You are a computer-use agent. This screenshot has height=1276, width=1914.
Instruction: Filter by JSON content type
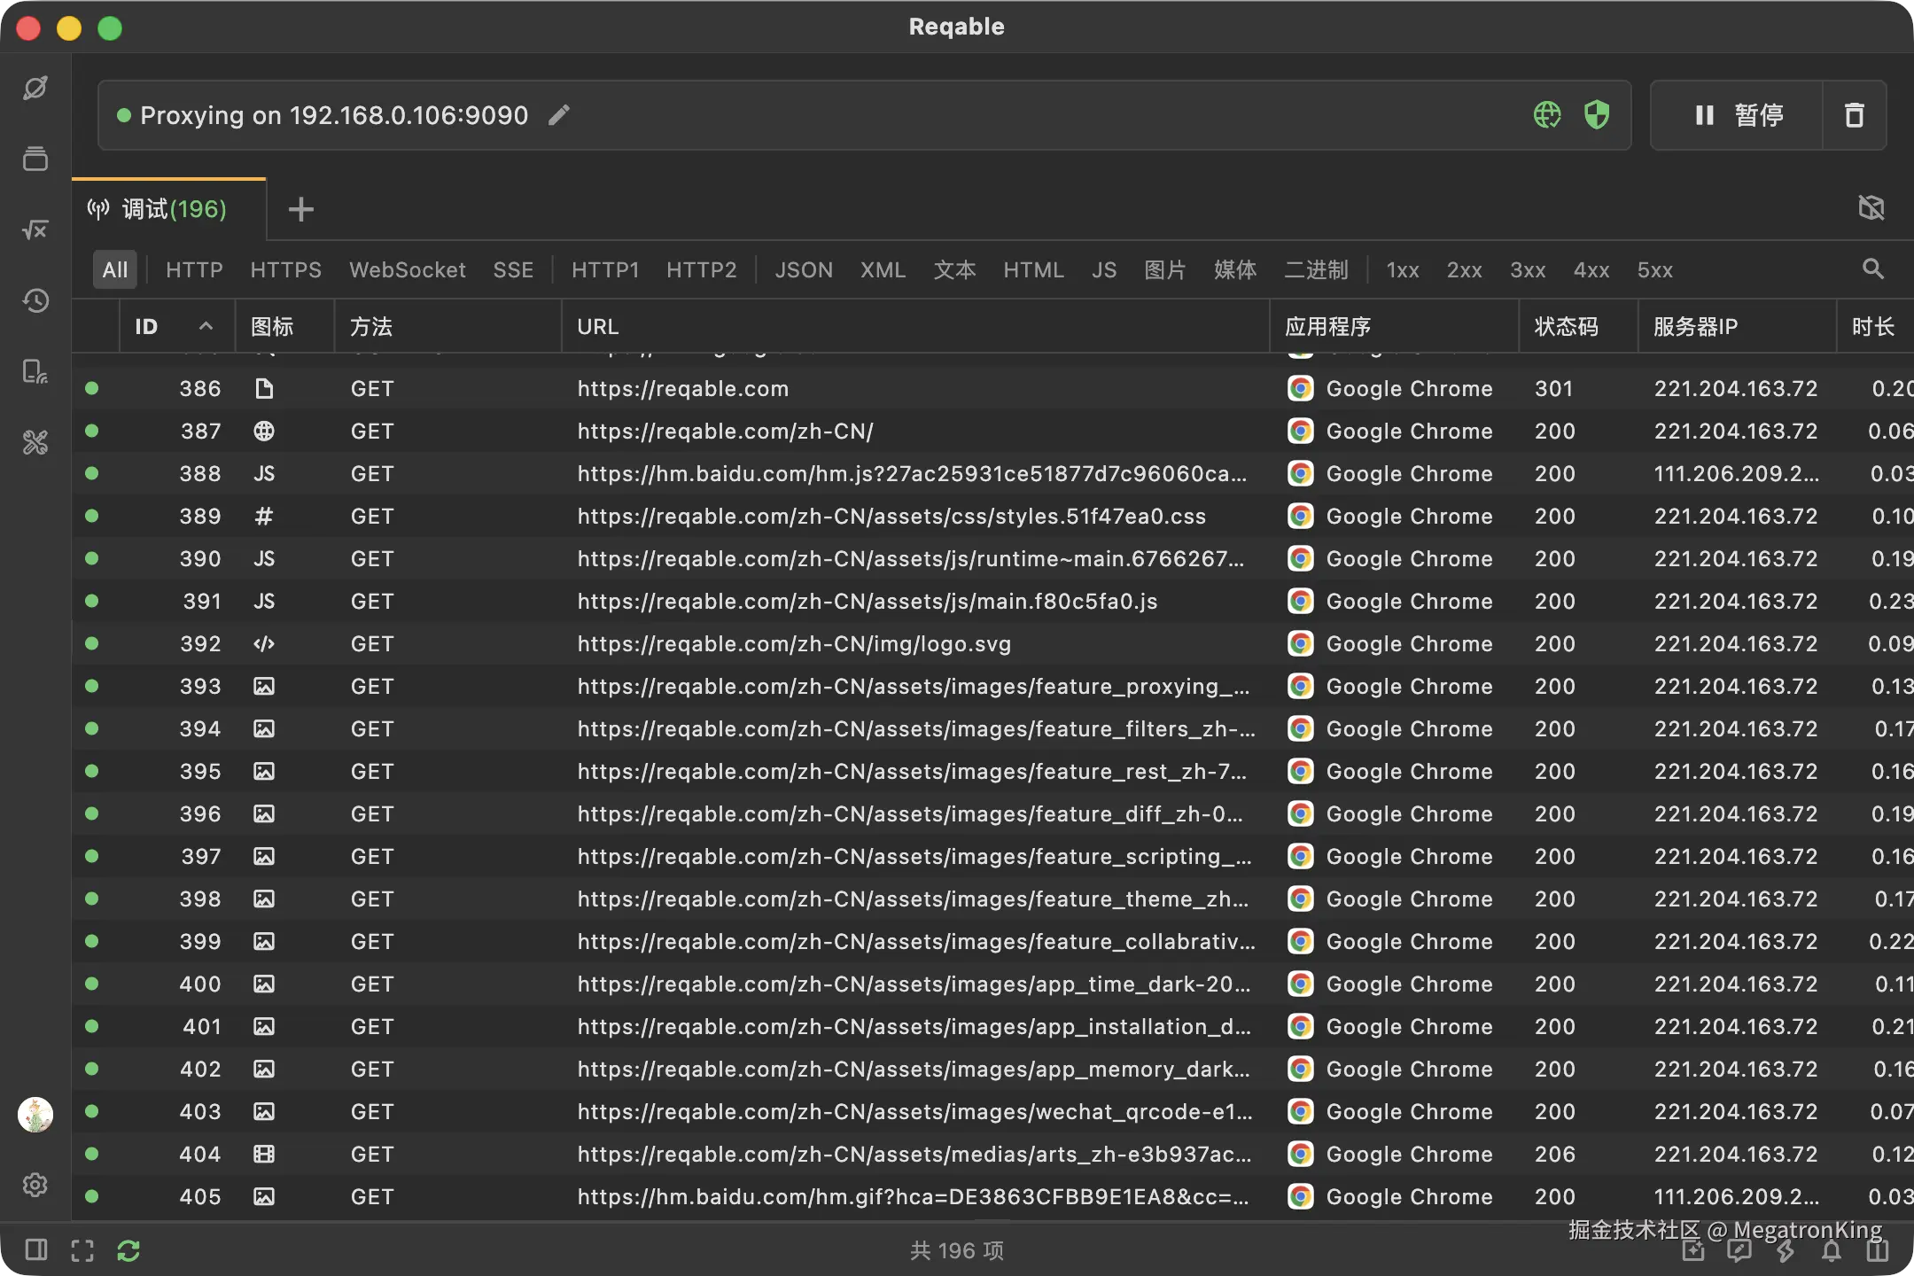[804, 270]
